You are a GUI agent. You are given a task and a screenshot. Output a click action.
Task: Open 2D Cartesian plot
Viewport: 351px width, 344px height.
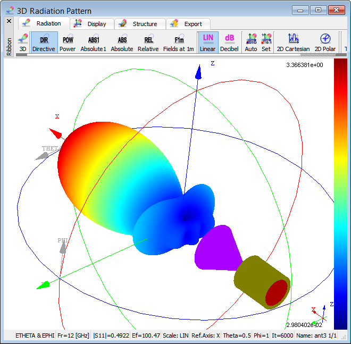coord(293,42)
